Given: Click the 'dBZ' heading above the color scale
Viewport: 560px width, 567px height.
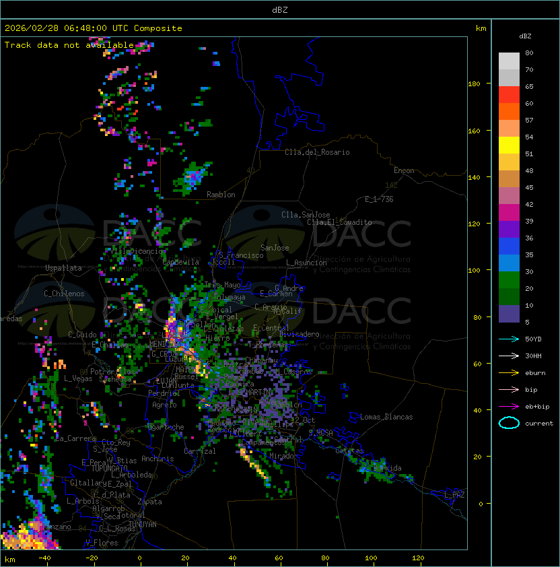Looking at the screenshot, I should pyautogui.click(x=525, y=36).
